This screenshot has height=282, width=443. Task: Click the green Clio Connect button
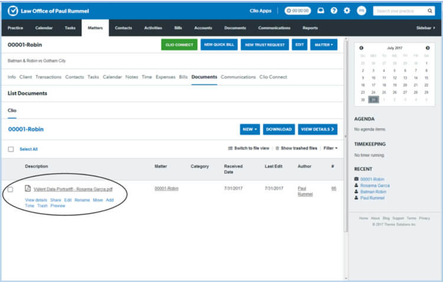pyautogui.click(x=179, y=45)
